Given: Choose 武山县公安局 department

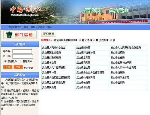Looking at the screenshot, I should click(83, 82).
